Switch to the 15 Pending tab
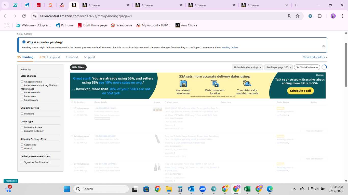The height and width of the screenshot is (195, 348). pyautogui.click(x=25, y=57)
